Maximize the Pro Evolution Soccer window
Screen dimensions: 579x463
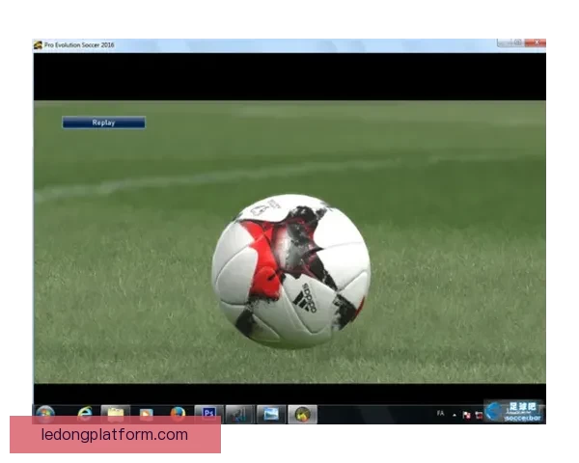point(518,42)
